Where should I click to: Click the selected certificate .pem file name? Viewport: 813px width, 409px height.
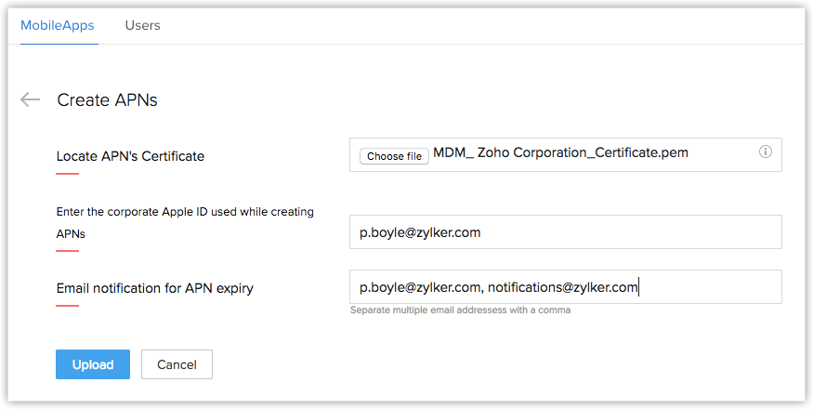561,152
